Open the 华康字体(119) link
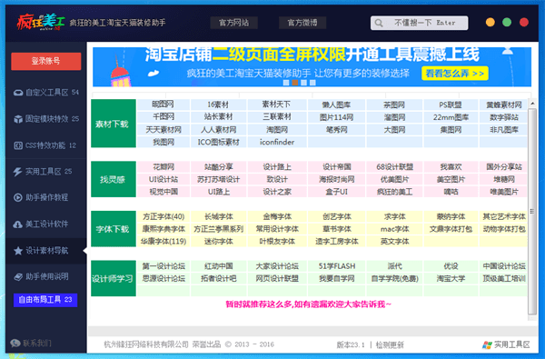Viewport: 545px width, 359px height. 163,242
